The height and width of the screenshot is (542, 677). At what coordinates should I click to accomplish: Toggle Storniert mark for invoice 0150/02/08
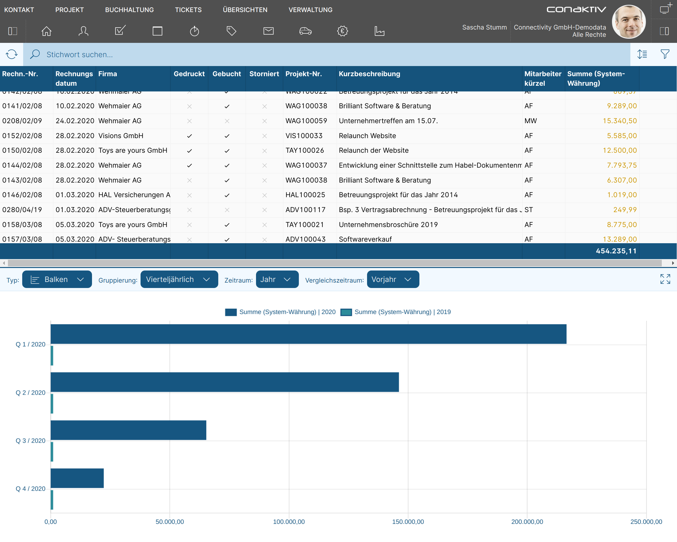pos(264,151)
